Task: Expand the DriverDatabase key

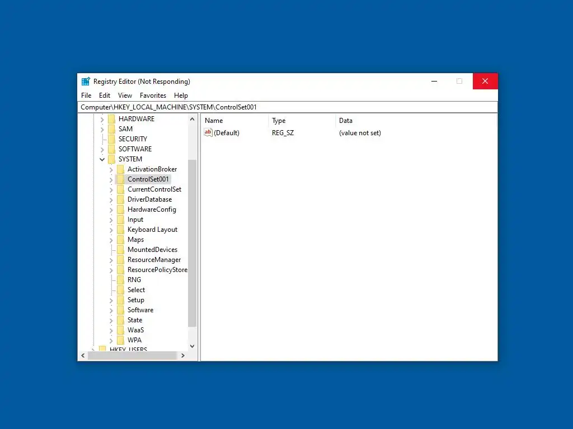Action: pyautogui.click(x=111, y=199)
